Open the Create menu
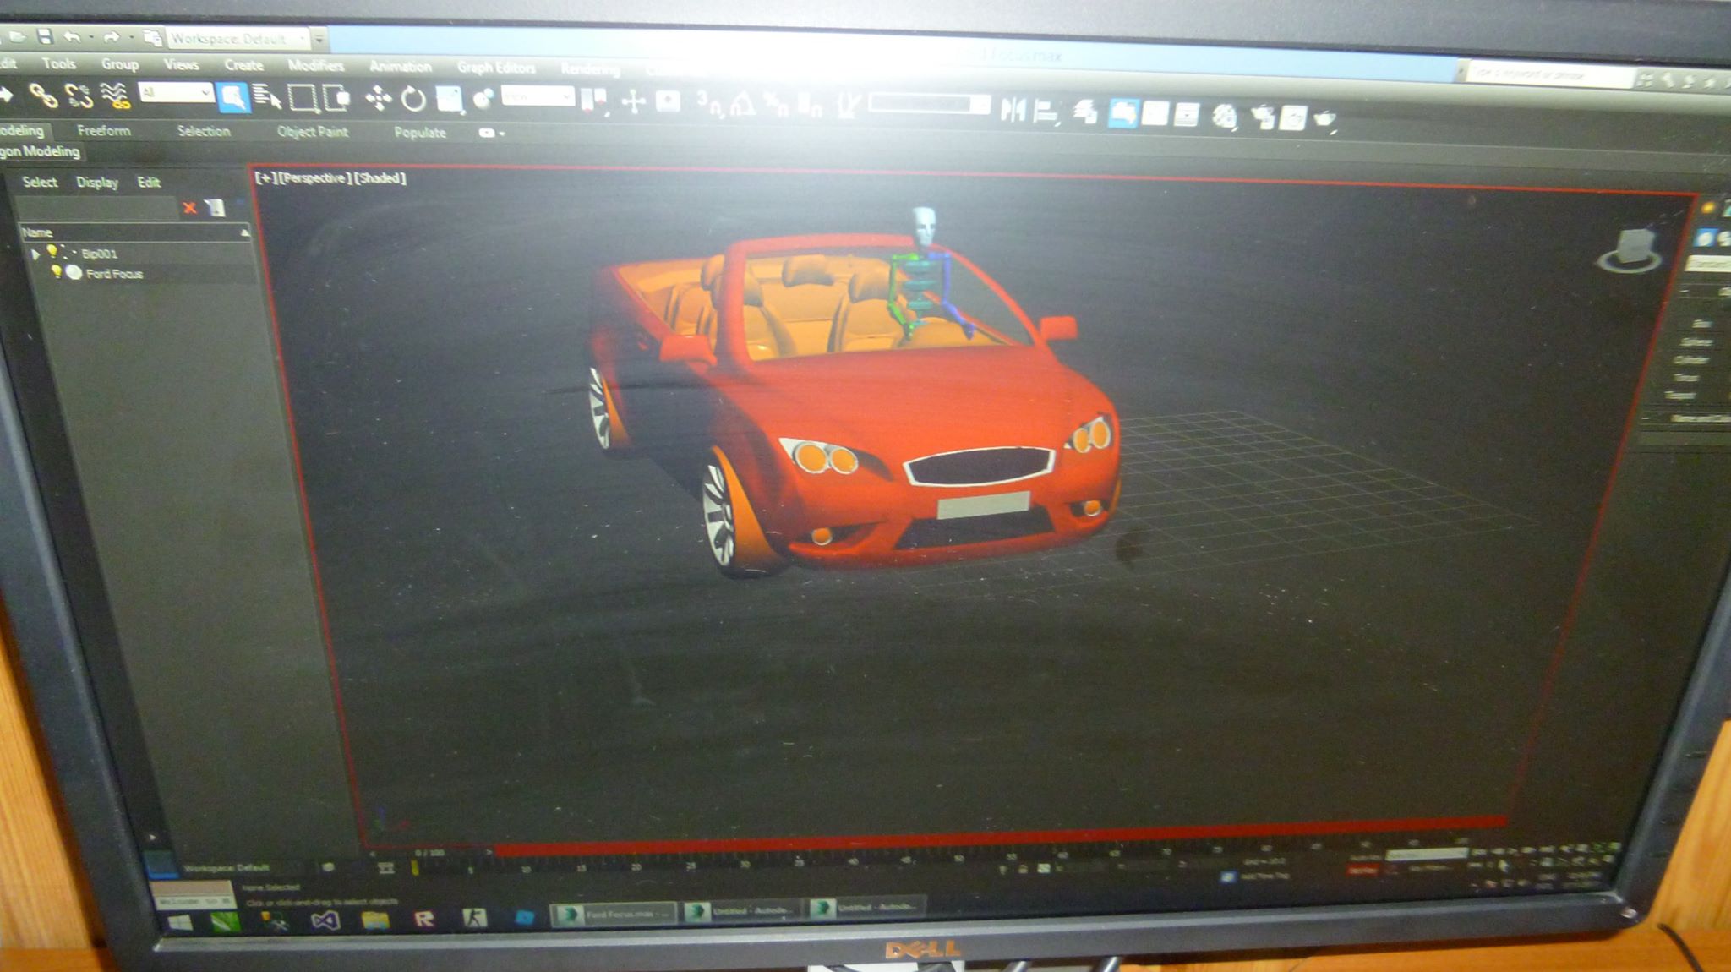 coord(243,65)
